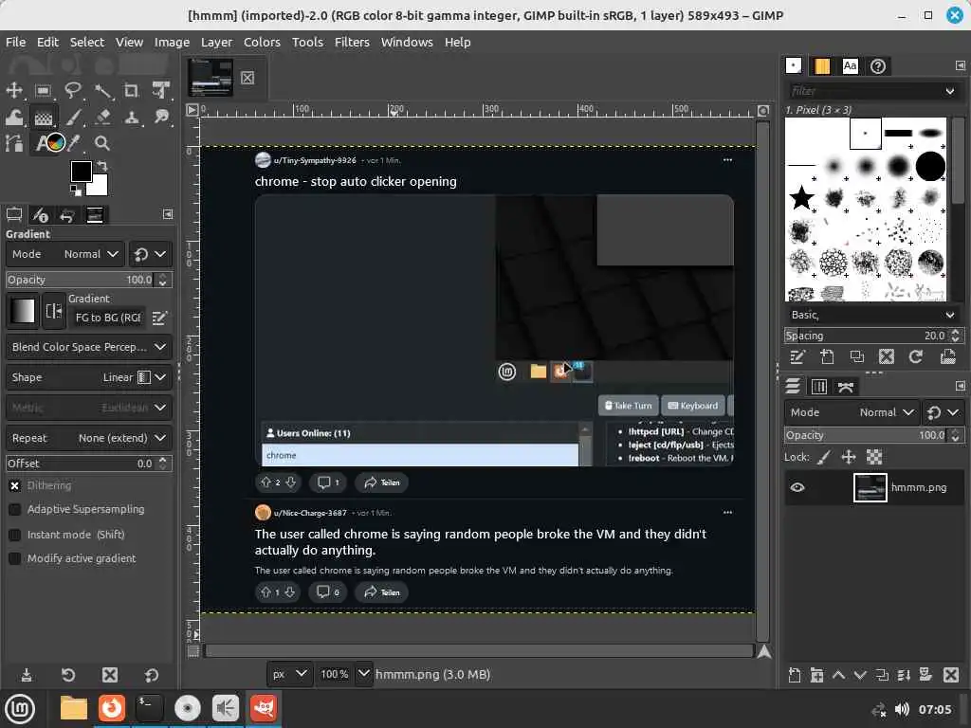Switch to the Undo History tab

pos(66,215)
